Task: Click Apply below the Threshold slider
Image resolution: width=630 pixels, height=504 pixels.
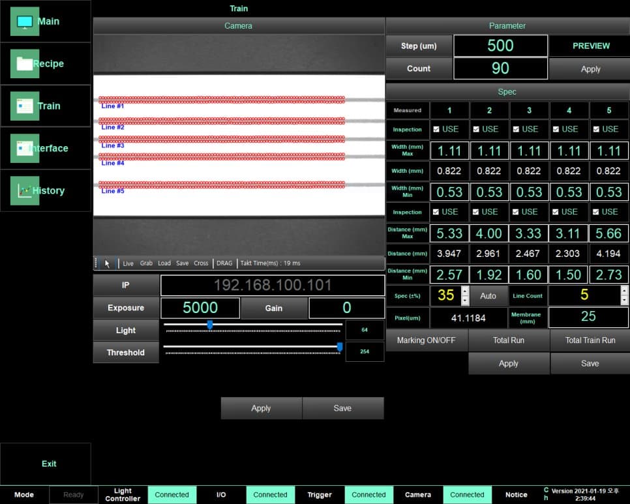Action: tap(261, 408)
